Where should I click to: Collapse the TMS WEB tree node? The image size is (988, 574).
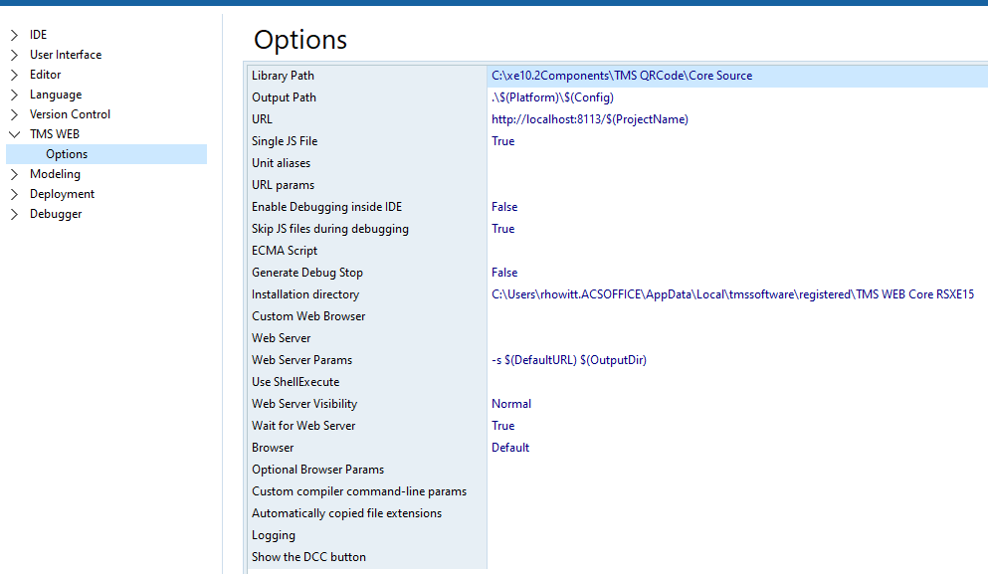click(x=14, y=134)
